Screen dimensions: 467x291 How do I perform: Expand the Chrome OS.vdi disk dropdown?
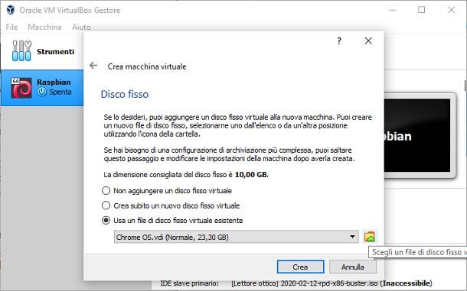[237, 237]
